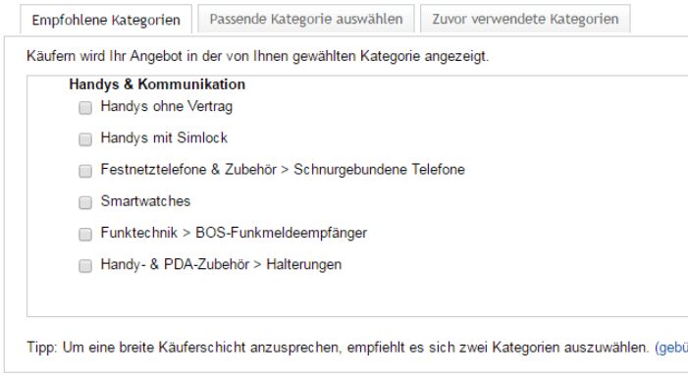This screenshot has width=688, height=380.
Task: Open the Passende Kategorie auswählen tab
Action: tap(306, 19)
